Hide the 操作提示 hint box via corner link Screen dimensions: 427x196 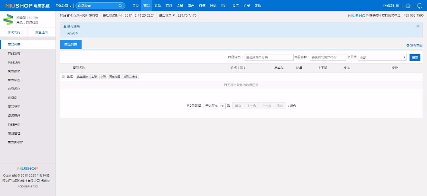pos(418,26)
